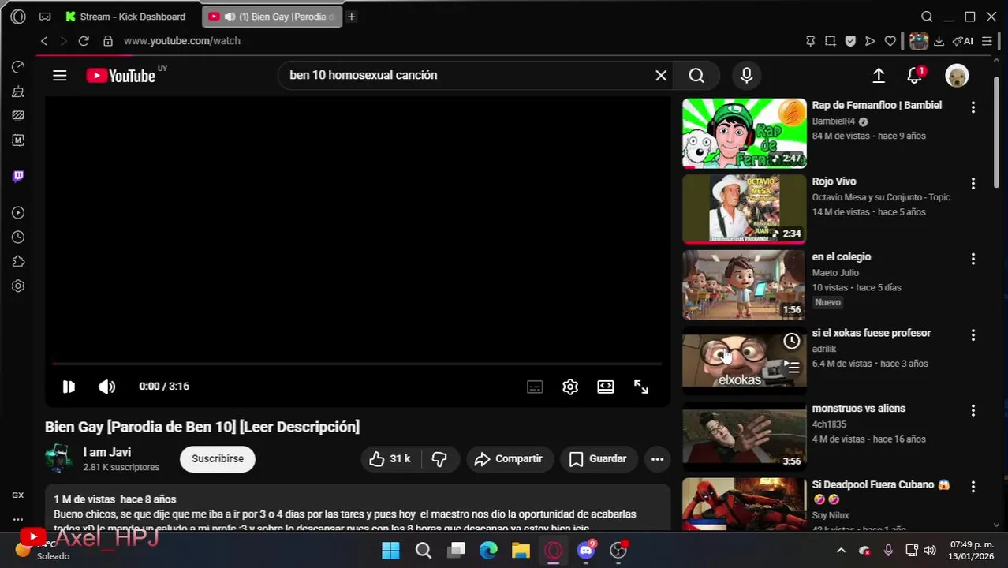1008x568 pixels.
Task: Run search with the magnifier button
Action: [696, 76]
